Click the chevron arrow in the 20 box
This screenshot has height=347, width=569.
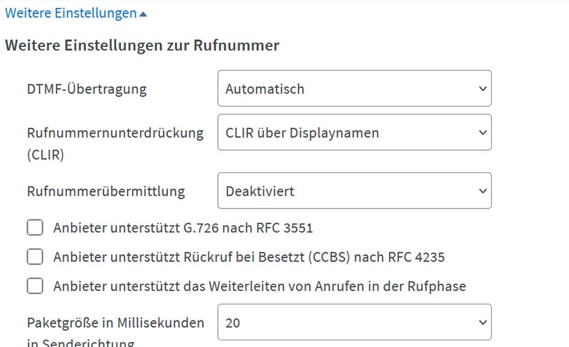click(483, 322)
